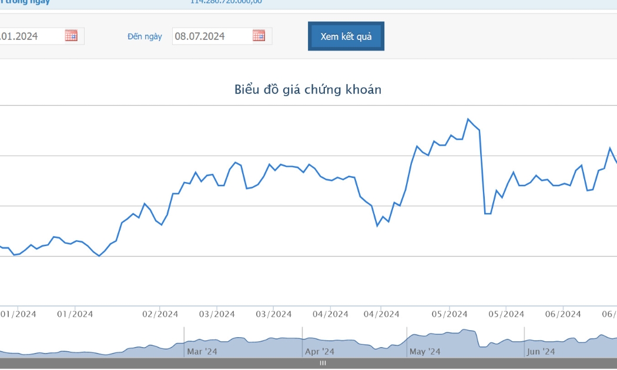Click the April 2024 dip on the price line

377,226
